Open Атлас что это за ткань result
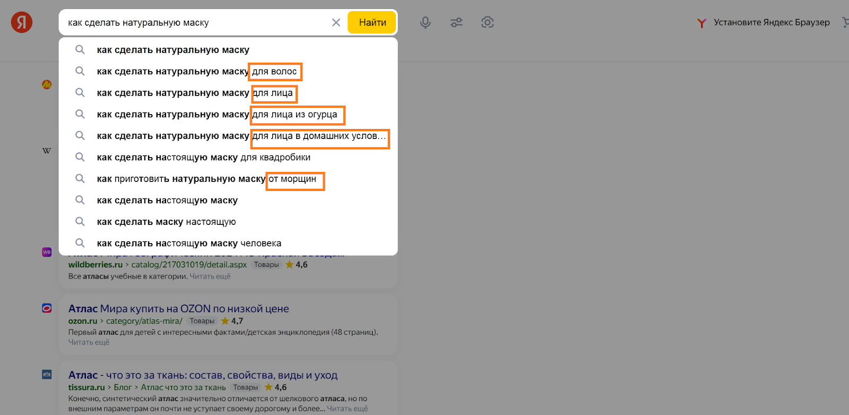Screen dimensions: 849x415 coord(203,375)
